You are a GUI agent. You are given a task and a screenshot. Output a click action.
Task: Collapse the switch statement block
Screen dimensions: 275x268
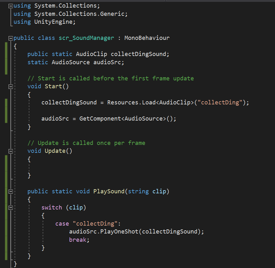pos(11,208)
